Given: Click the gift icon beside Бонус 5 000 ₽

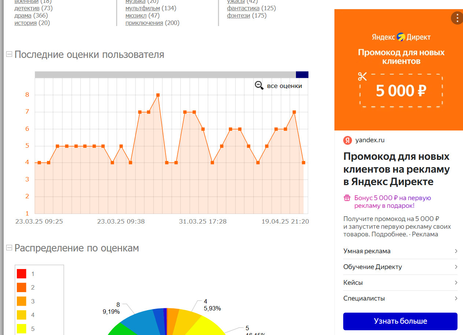Looking at the screenshot, I should [347, 198].
